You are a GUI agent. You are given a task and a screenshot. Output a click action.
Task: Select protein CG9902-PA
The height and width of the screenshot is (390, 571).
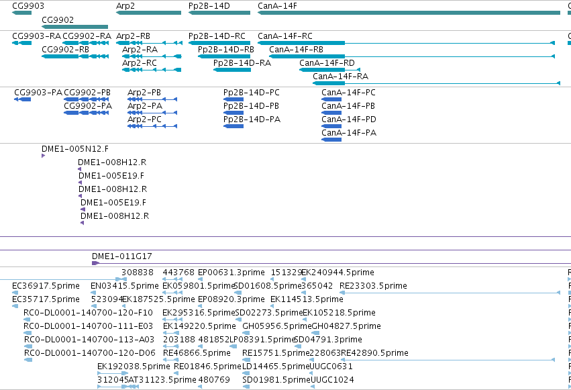click(86, 113)
